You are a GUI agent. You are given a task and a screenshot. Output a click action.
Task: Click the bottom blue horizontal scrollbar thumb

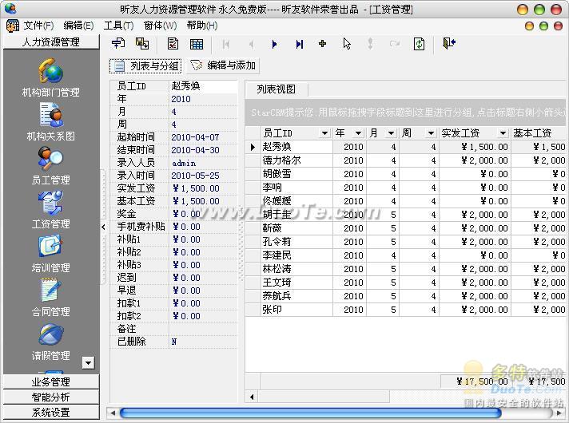coord(310,413)
